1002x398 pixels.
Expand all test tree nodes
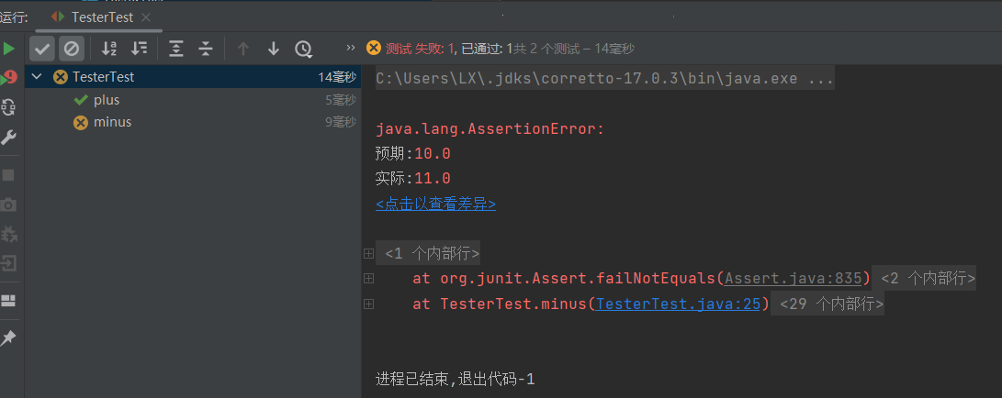pyautogui.click(x=176, y=49)
